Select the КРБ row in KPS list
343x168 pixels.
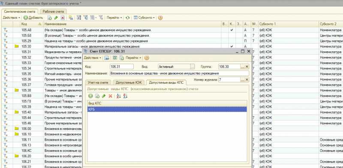pyautogui.click(x=167, y=109)
